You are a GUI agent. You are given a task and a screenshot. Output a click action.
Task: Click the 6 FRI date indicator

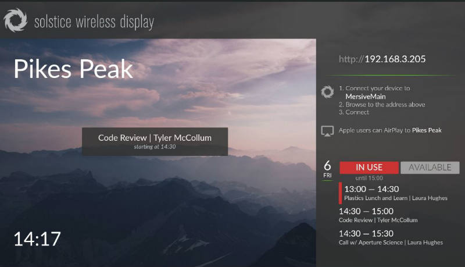pyautogui.click(x=328, y=169)
